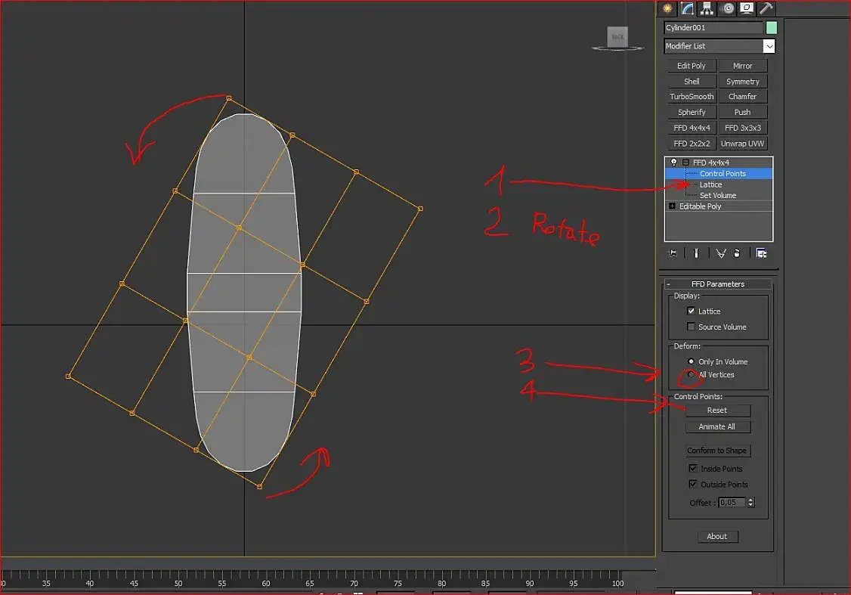Apply the Edit Poly modifier button
Screen dimensions: 851x595
(692, 66)
